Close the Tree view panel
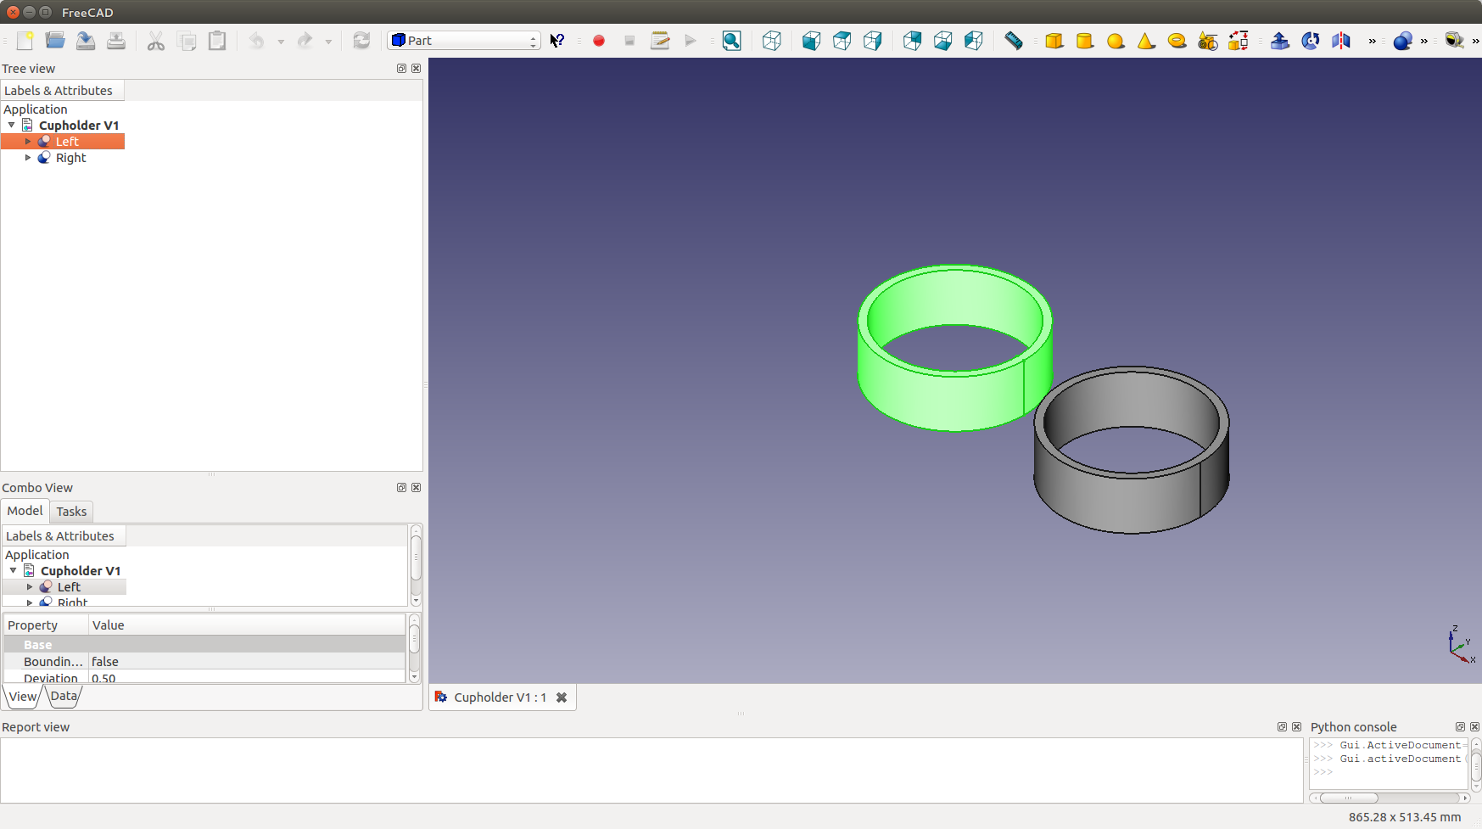Image resolution: width=1482 pixels, height=829 pixels. (x=416, y=69)
